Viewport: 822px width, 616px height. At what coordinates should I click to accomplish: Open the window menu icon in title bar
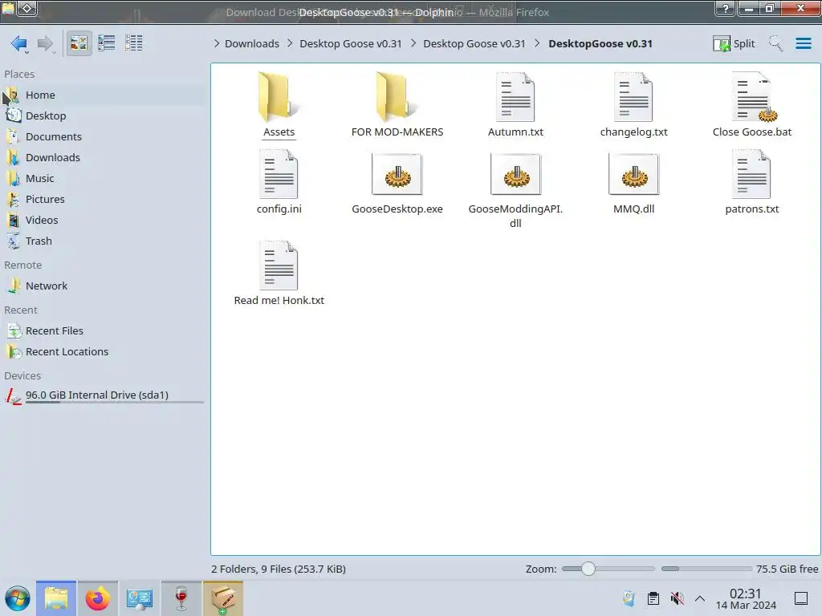(8, 8)
